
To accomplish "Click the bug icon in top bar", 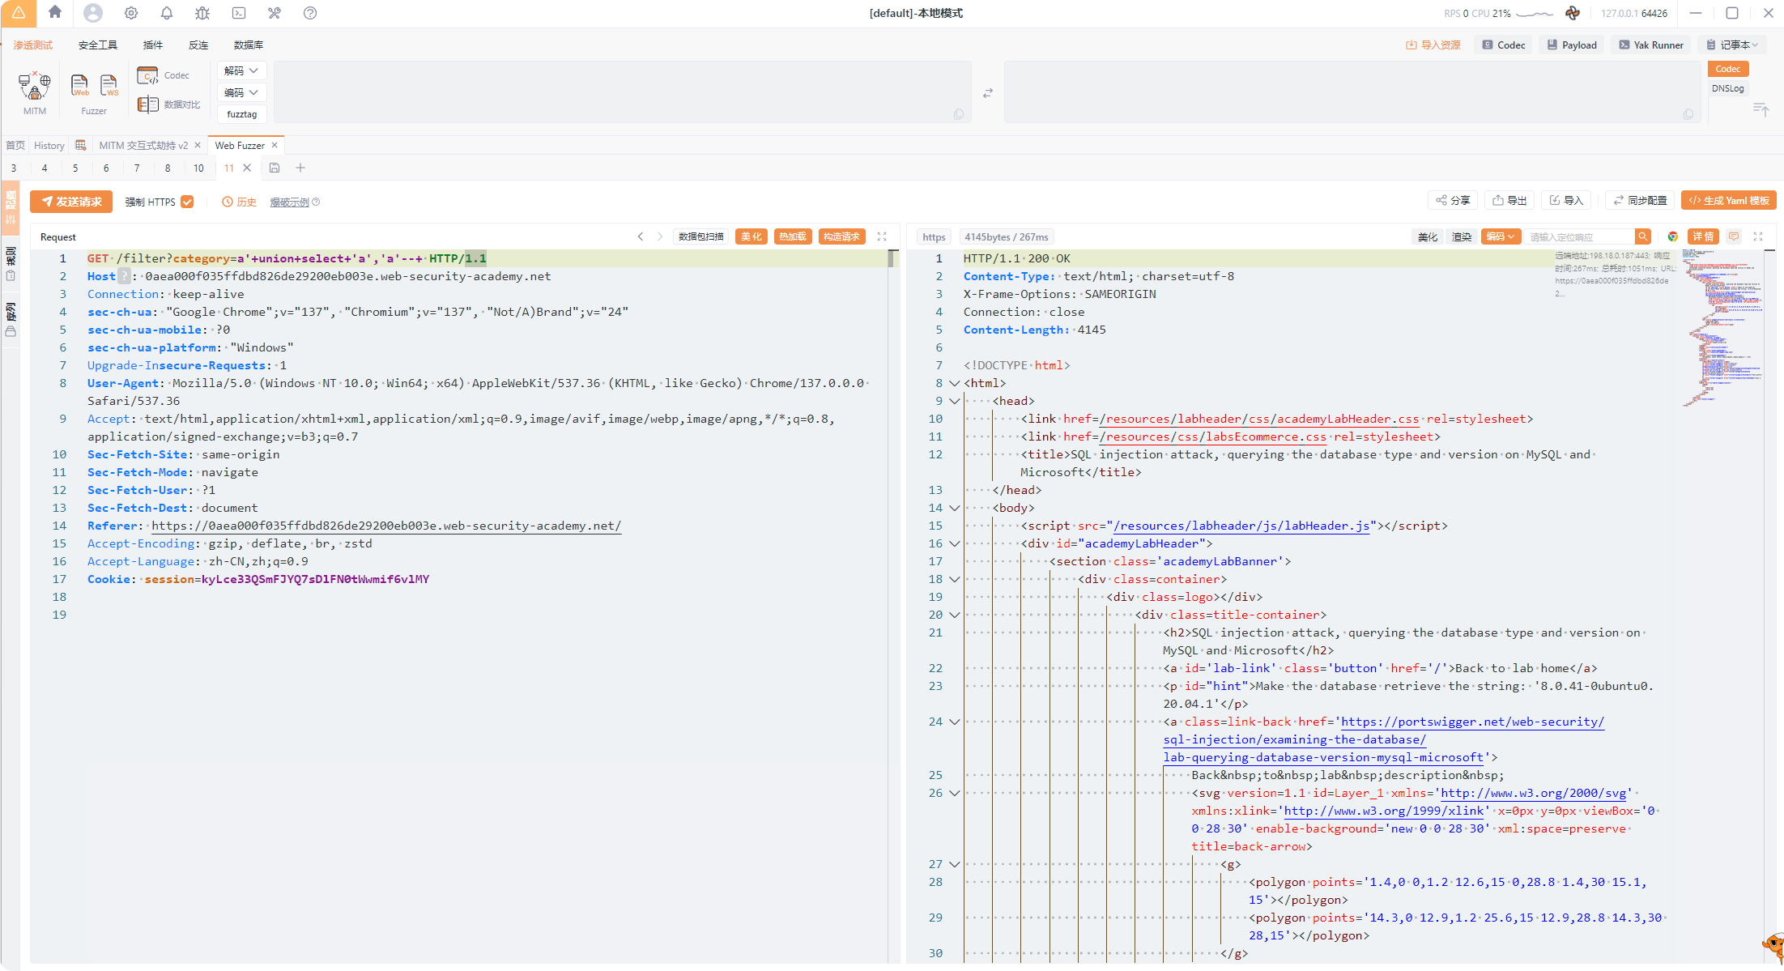I will tap(202, 13).
